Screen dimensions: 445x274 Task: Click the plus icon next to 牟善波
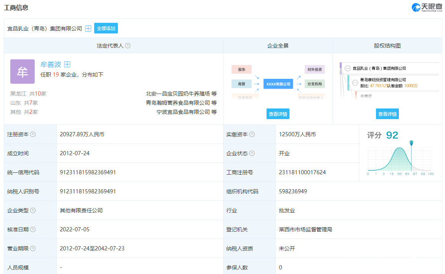(67, 65)
